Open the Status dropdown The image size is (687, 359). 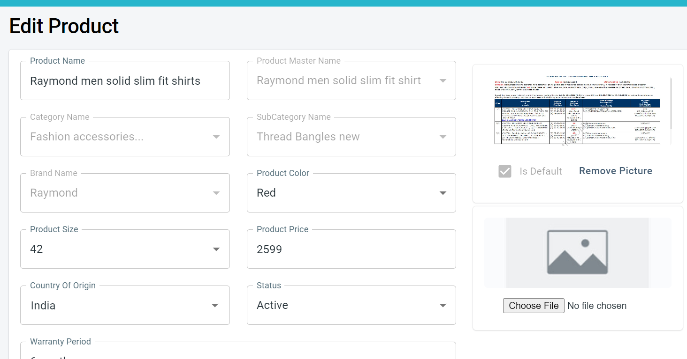click(351, 305)
